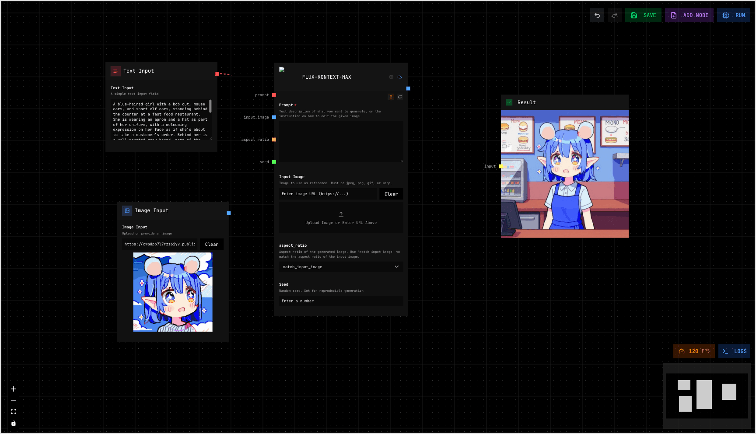Zoom out with the minus icon
This screenshot has width=756, height=434.
click(x=14, y=400)
